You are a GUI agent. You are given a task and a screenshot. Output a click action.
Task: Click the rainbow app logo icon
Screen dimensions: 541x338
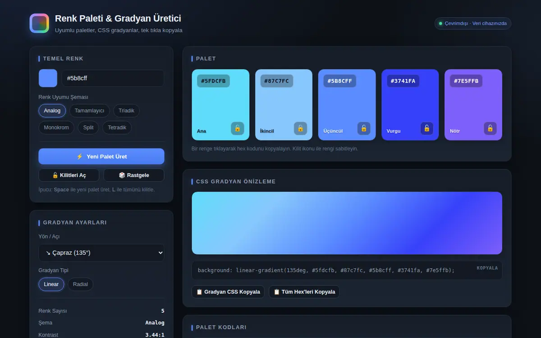(39, 23)
